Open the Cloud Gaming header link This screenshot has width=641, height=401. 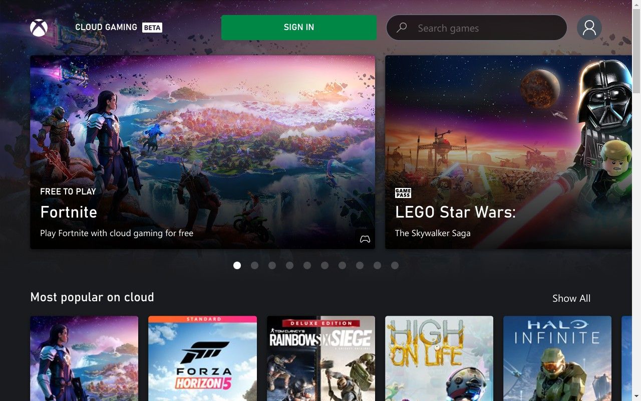pos(106,27)
